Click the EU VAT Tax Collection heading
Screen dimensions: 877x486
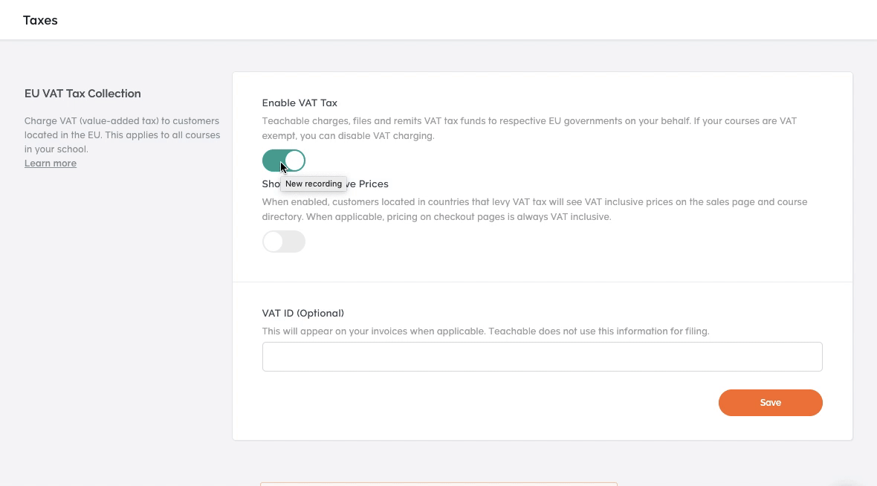82,94
